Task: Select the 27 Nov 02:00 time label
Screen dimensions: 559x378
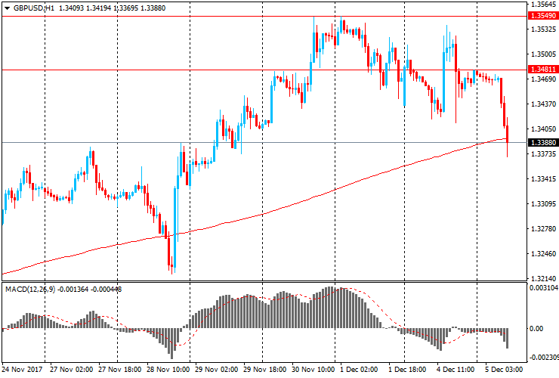Action: tap(72, 370)
